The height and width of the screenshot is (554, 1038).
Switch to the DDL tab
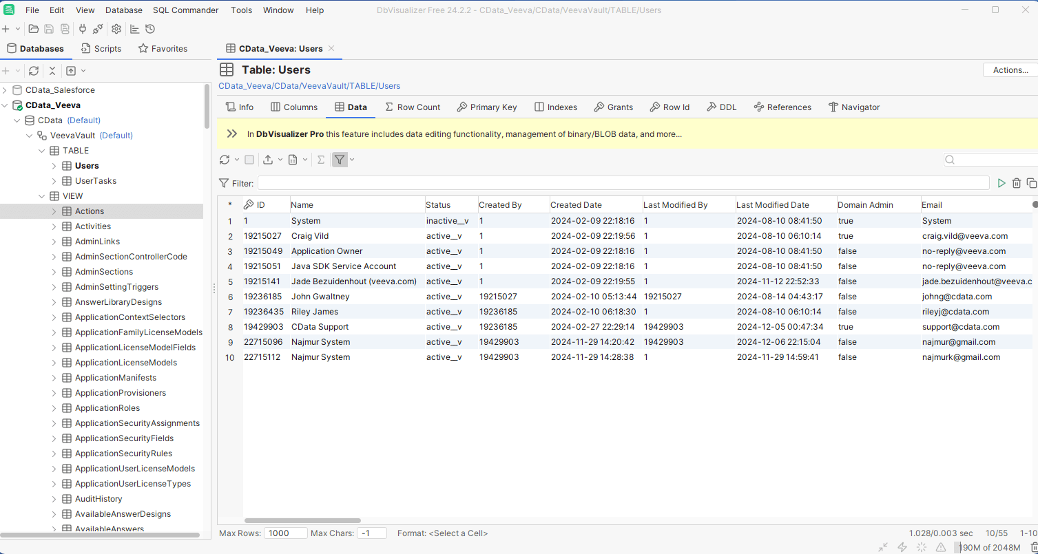721,107
